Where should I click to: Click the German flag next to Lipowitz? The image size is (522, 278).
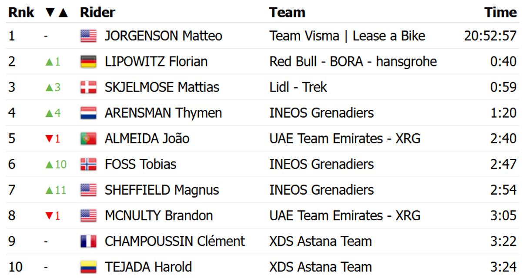tap(88, 62)
